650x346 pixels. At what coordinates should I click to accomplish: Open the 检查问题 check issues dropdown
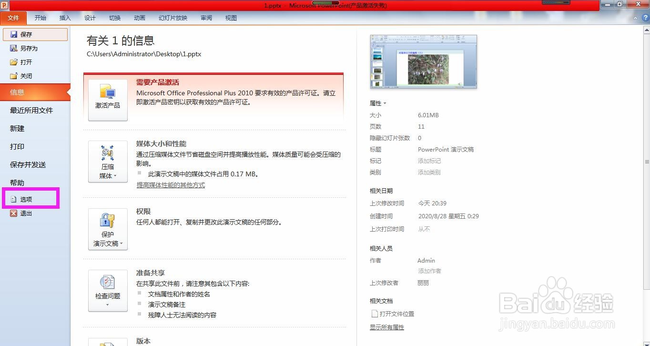point(108,291)
